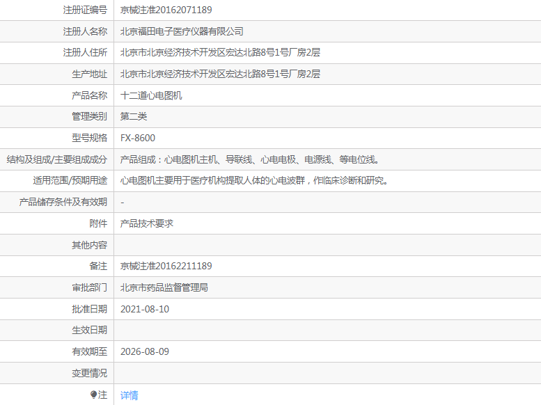
Task: Click the 产品技术要求 attachment text
Action: pos(147,223)
